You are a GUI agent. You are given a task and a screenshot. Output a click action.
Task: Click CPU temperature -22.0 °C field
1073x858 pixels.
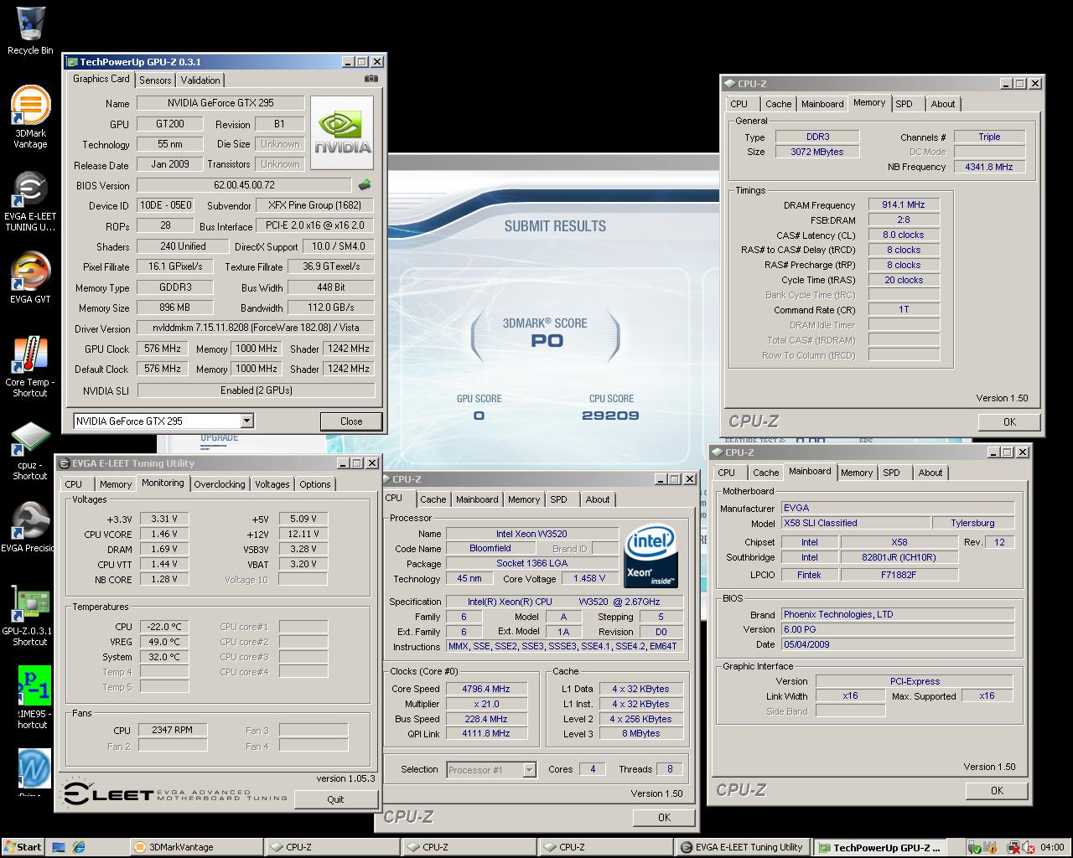pos(164,627)
